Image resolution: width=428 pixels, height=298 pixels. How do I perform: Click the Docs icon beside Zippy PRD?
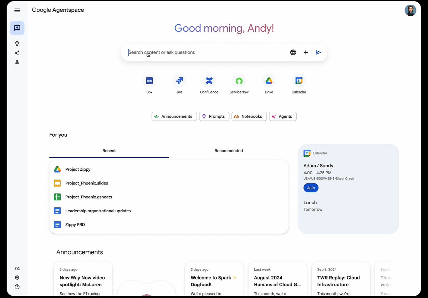coord(57,224)
